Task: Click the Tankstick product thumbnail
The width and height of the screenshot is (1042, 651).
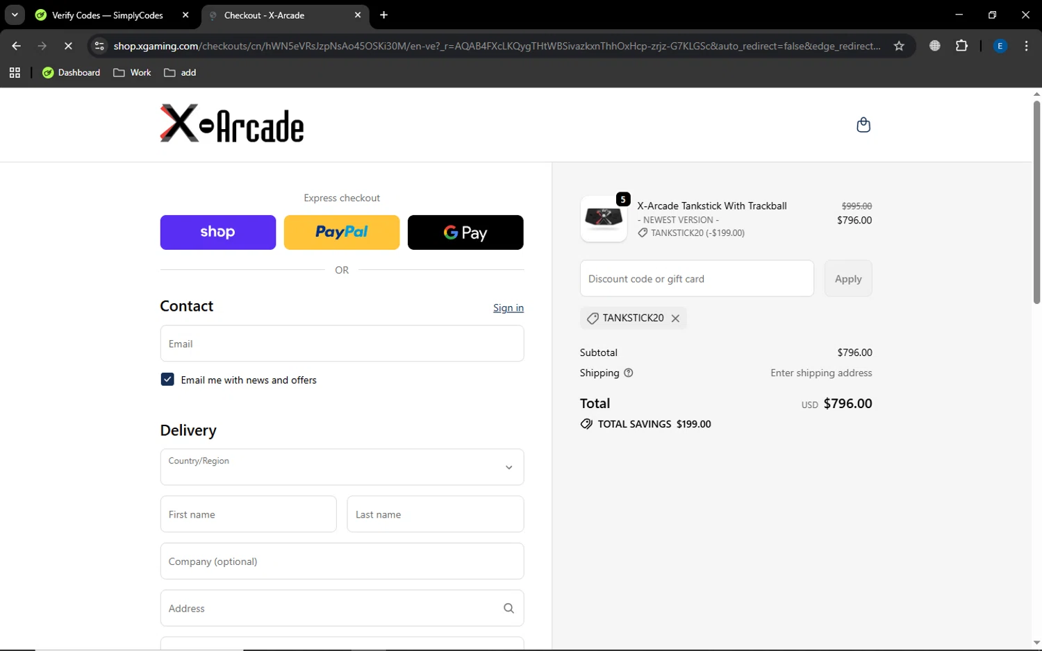Action: (604, 219)
